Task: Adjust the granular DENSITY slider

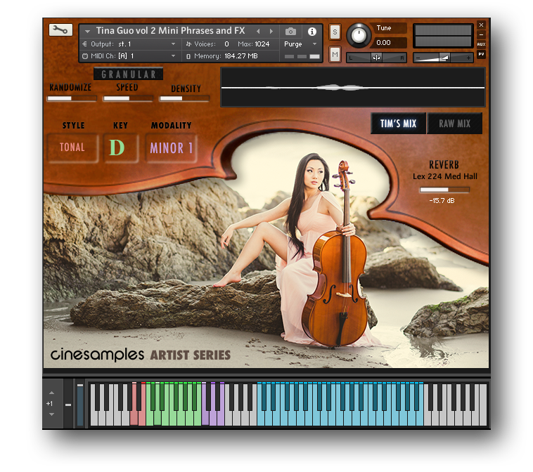Action: (184, 98)
